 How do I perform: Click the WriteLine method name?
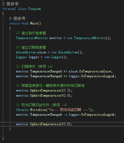coord(38,110)
